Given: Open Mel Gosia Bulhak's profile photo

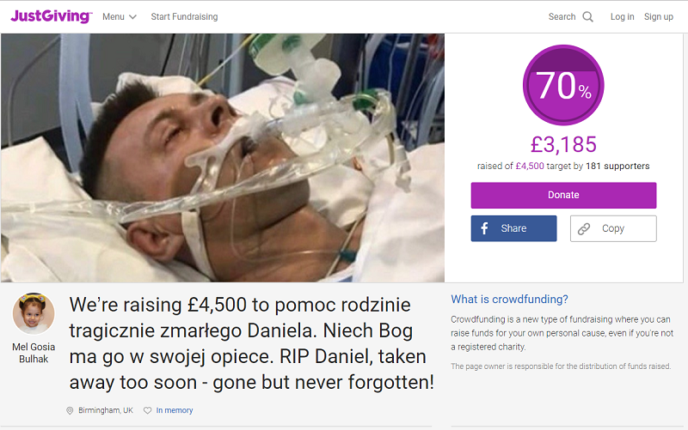Looking at the screenshot, I should coord(34,313).
